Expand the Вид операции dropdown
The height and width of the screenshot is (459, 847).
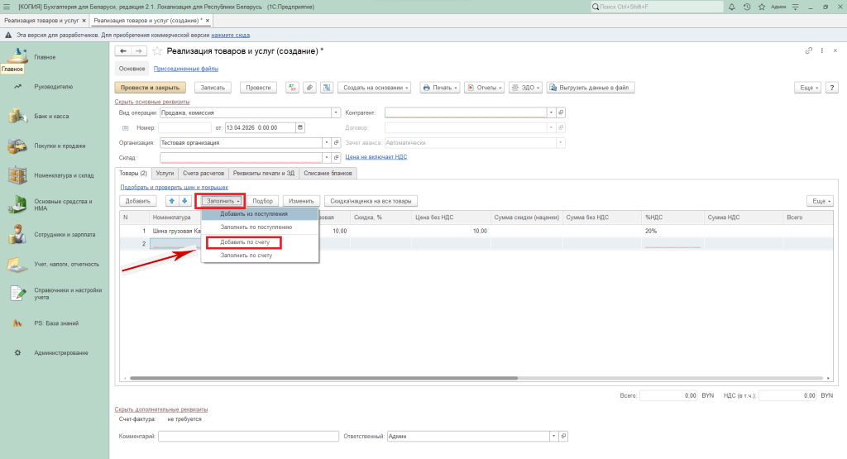click(336, 112)
